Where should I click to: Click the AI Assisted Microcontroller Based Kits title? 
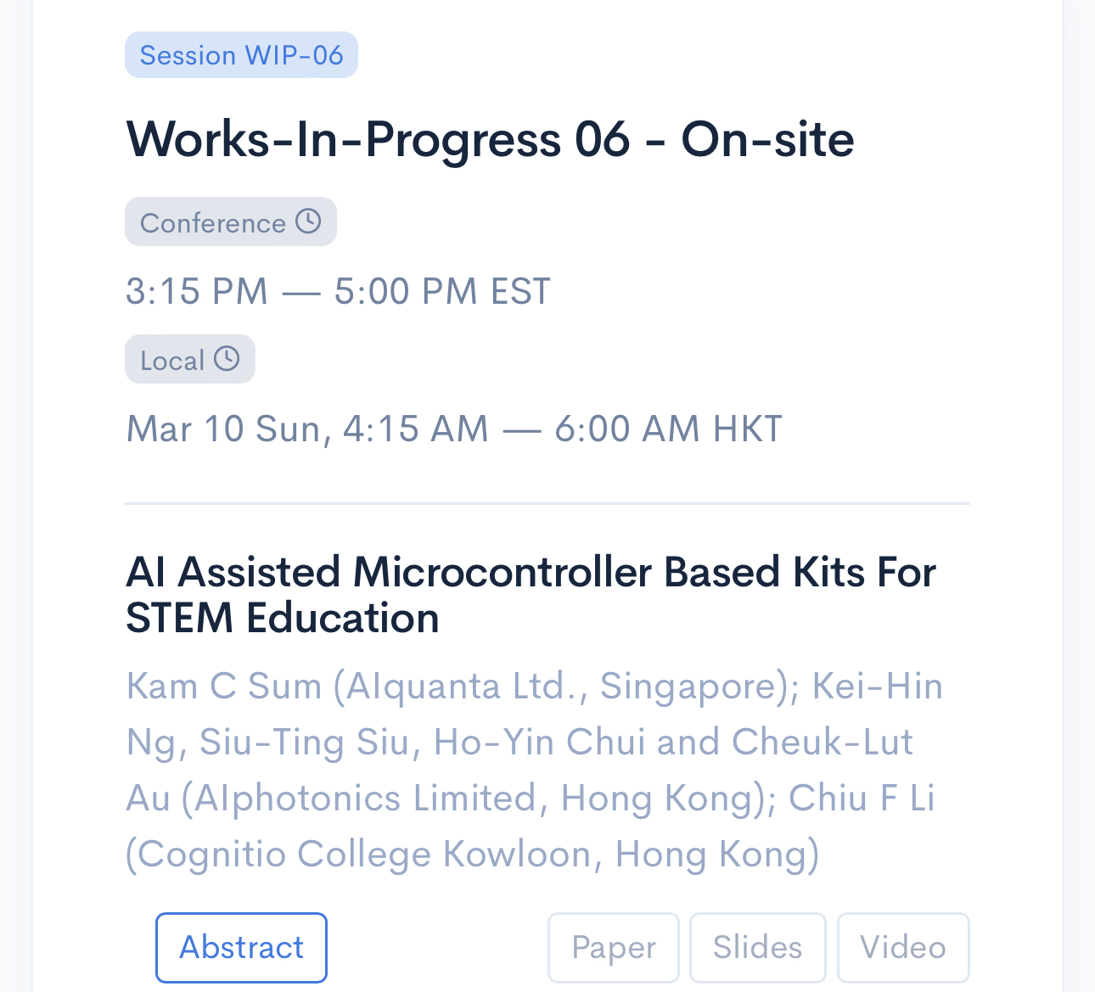tap(531, 595)
